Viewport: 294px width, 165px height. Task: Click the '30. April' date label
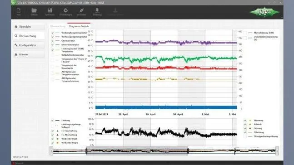click(x=178, y=114)
